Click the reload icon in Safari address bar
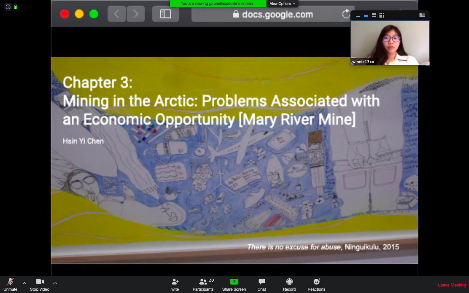This screenshot has height=293, width=469. (x=346, y=14)
